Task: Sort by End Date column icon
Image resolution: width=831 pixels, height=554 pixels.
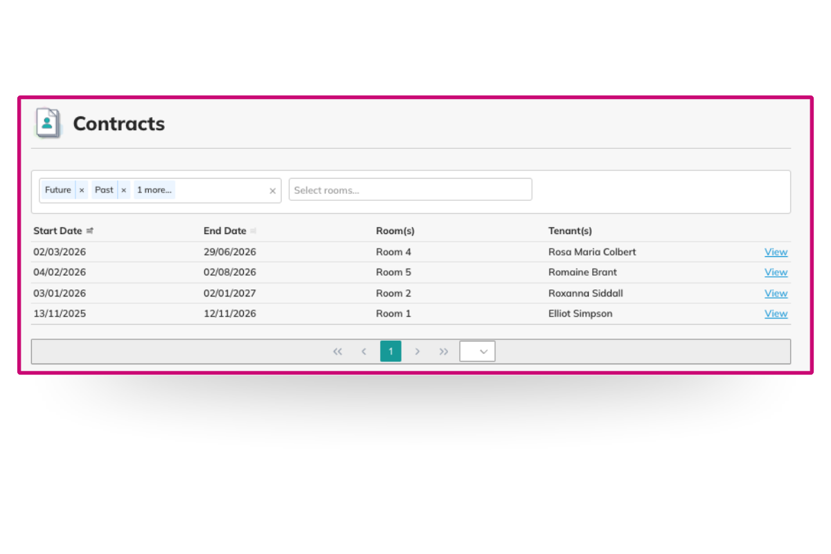Action: (x=253, y=231)
